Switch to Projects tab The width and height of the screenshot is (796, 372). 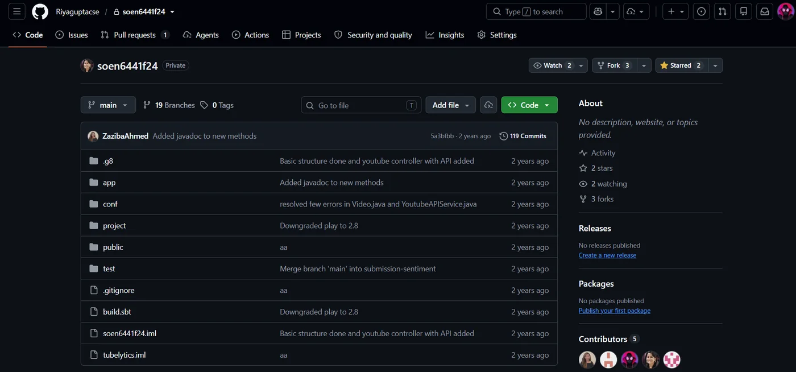click(x=301, y=35)
